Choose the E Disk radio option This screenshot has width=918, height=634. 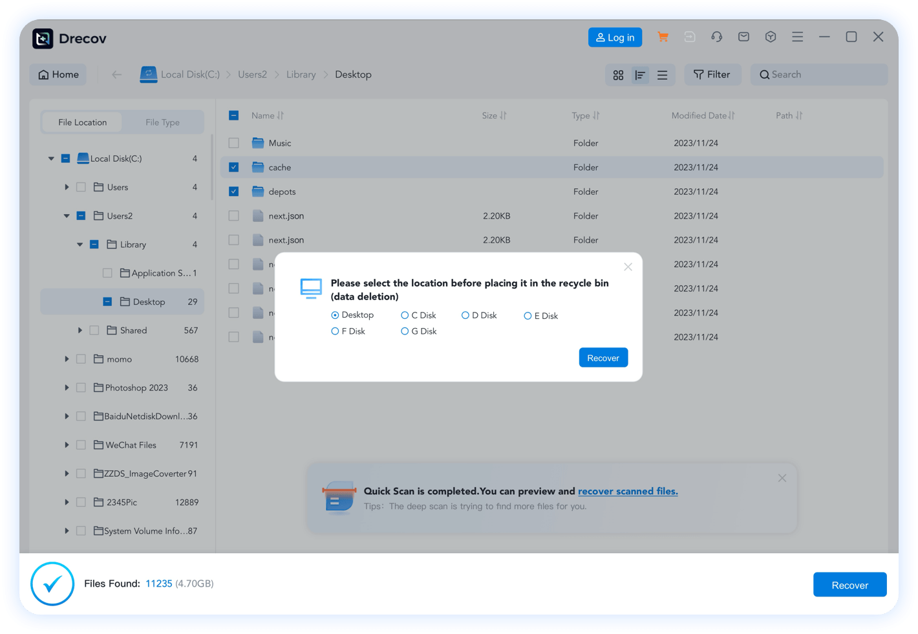(x=528, y=316)
